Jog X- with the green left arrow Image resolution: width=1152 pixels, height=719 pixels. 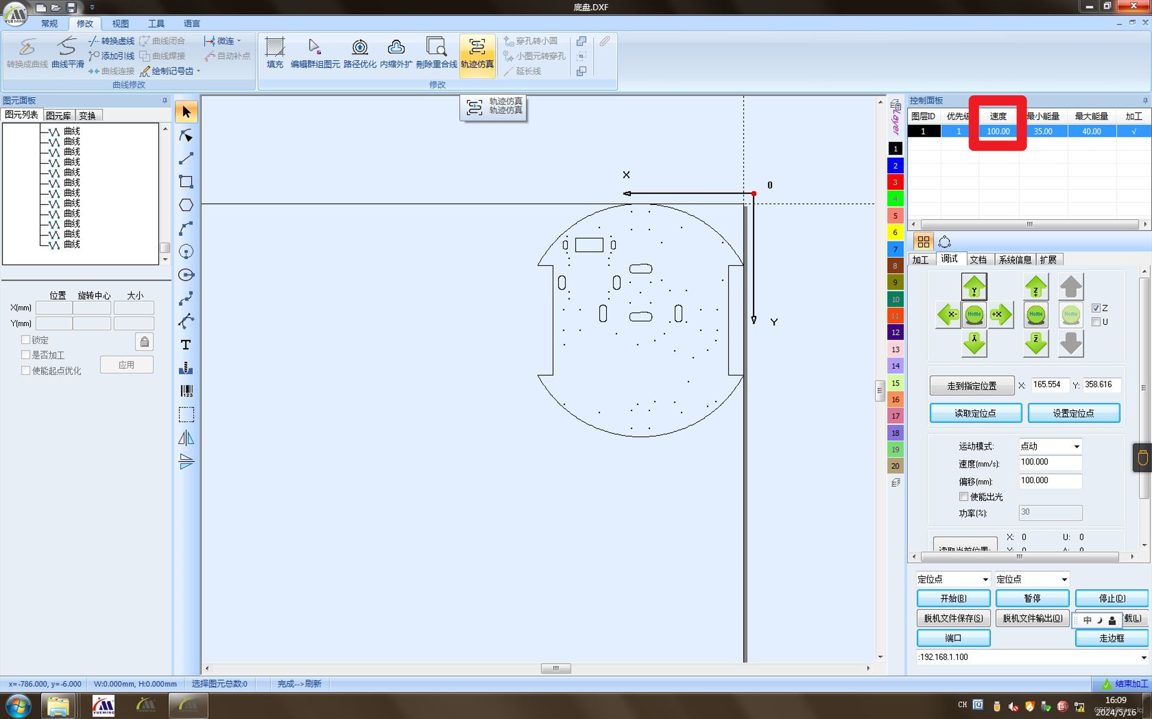(x=948, y=314)
